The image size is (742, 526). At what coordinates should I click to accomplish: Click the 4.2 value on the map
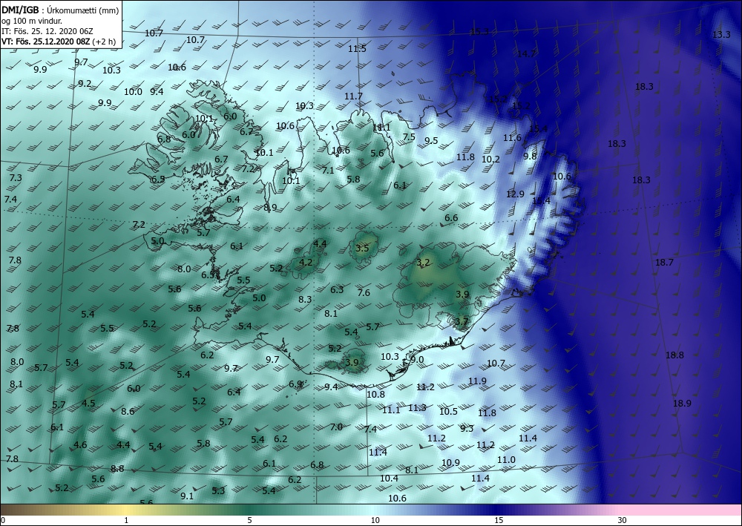(x=306, y=262)
